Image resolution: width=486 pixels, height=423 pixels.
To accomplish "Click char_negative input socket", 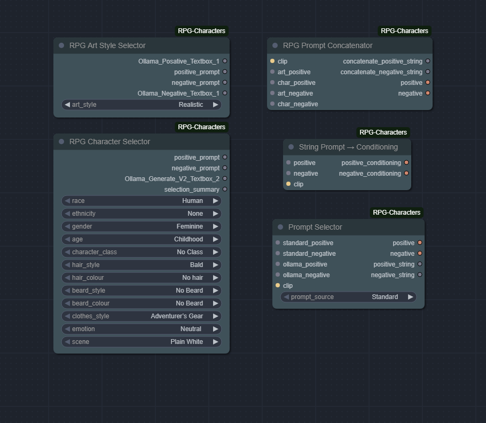I will coord(272,104).
